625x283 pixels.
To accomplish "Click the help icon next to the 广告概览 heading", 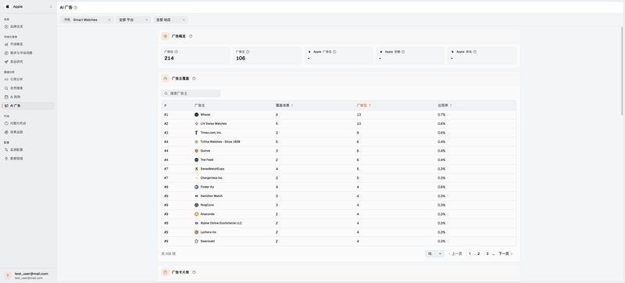I will [191, 36].
